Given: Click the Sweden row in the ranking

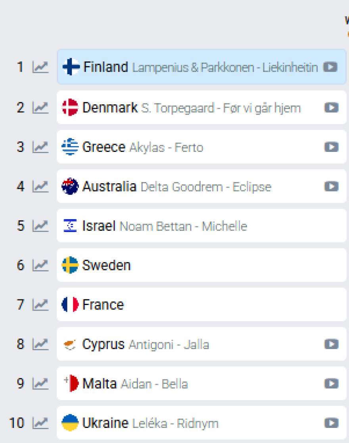Looking at the screenshot, I should (198, 265).
